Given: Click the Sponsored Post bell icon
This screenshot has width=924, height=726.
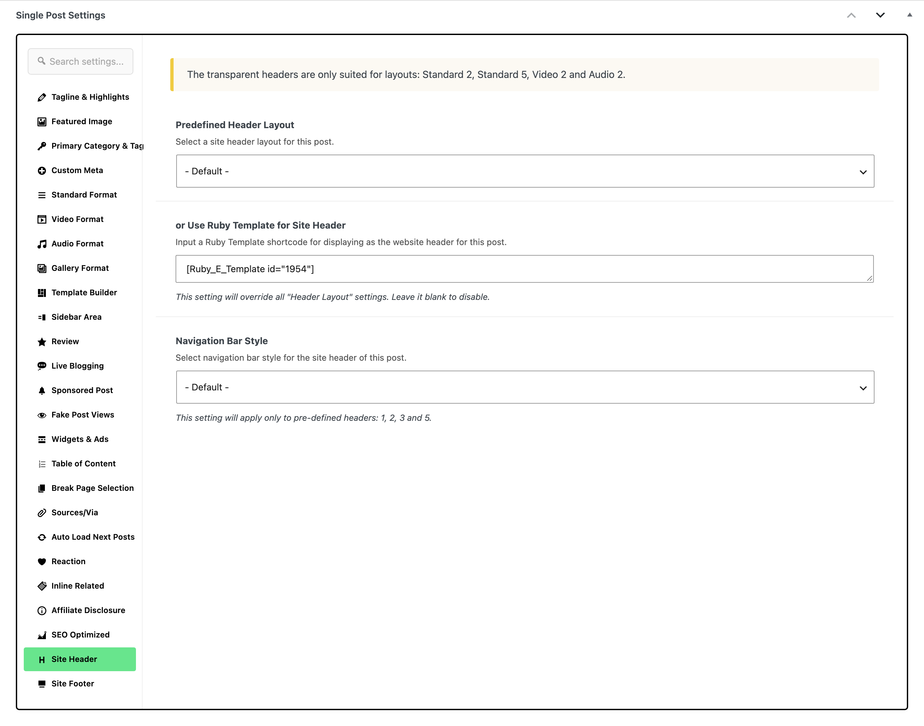Looking at the screenshot, I should (42, 391).
